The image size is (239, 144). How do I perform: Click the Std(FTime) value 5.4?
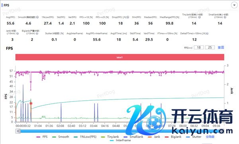[x=135, y=40]
